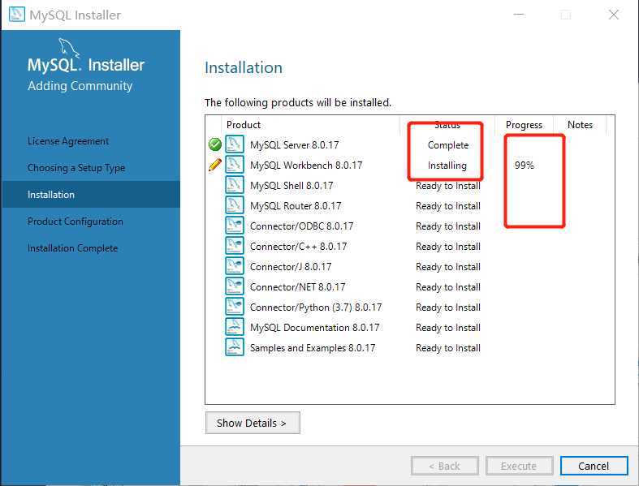Screen dimensions: 639x486
Task: Click the MySQL Documentation 8.0.17 product icon
Action: point(235,327)
